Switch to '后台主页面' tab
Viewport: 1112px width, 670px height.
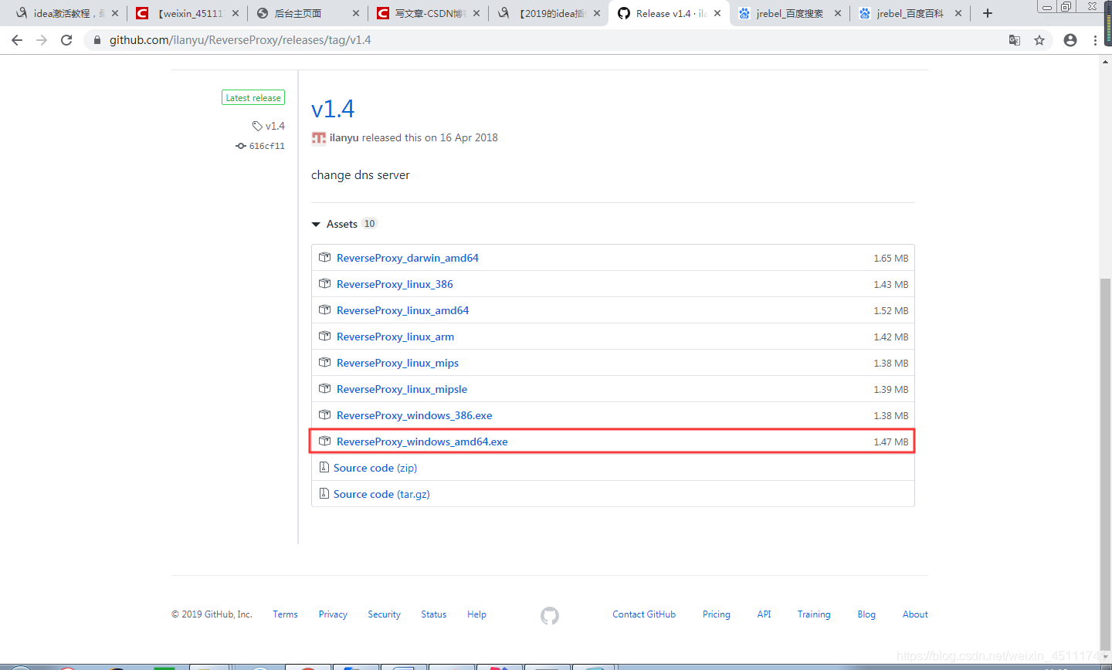coord(306,13)
